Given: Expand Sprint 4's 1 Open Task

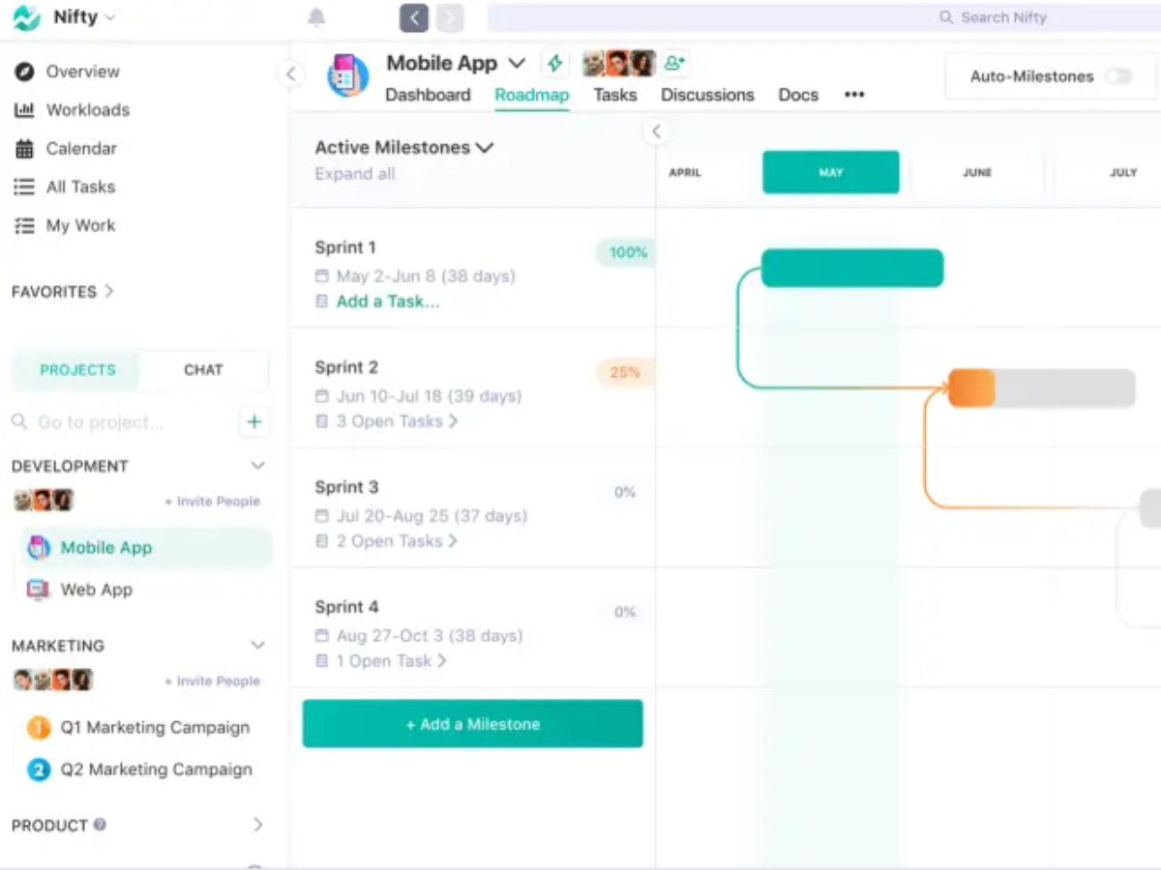Looking at the screenshot, I should (x=391, y=661).
